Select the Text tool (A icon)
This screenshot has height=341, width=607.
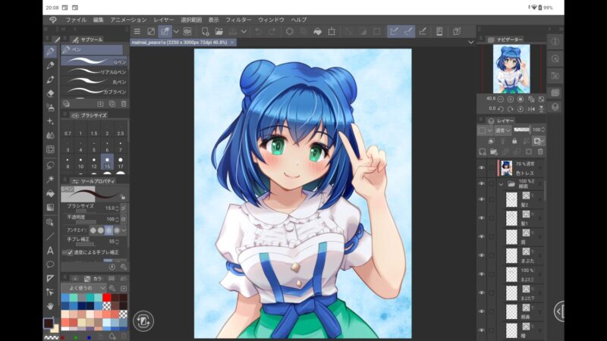[50, 250]
